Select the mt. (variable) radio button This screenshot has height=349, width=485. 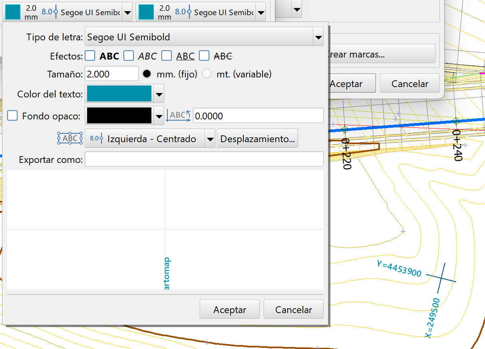(207, 74)
